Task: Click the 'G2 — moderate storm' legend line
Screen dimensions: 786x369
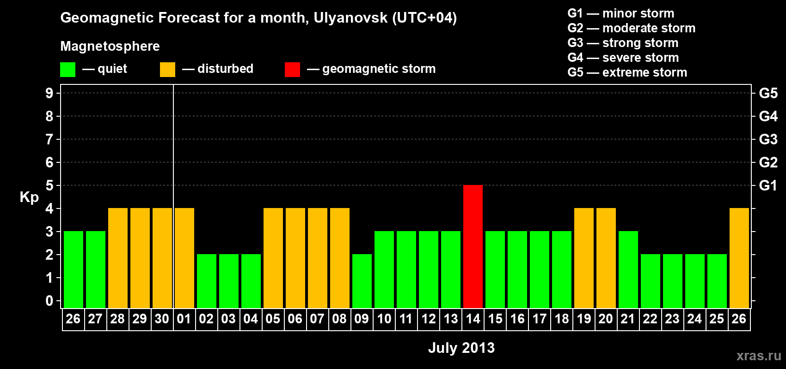Action: point(632,28)
